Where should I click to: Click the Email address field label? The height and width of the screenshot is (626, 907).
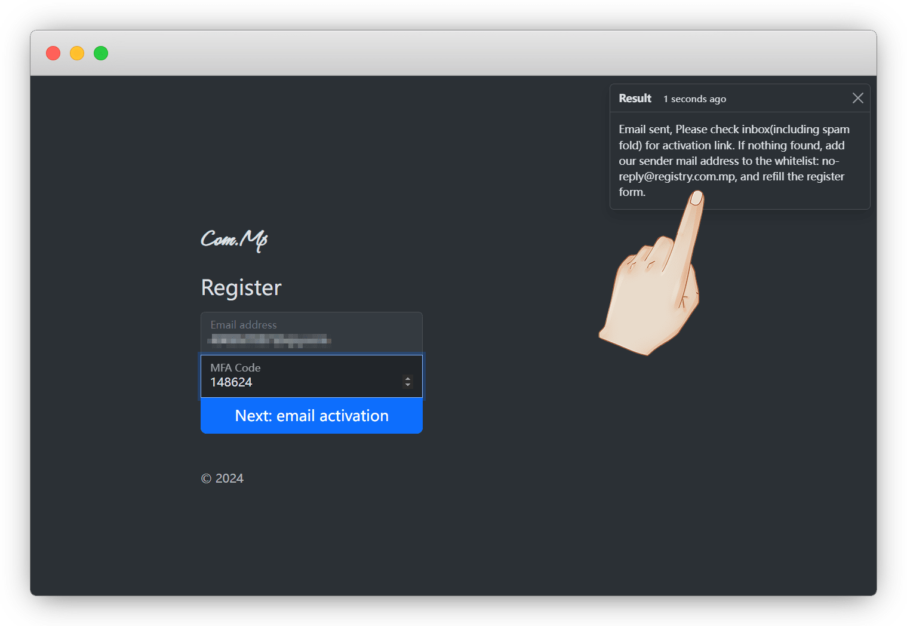coord(244,325)
